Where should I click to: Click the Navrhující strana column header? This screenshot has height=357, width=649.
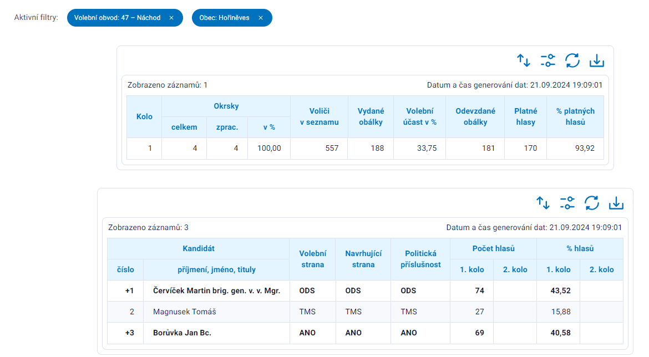click(x=363, y=259)
